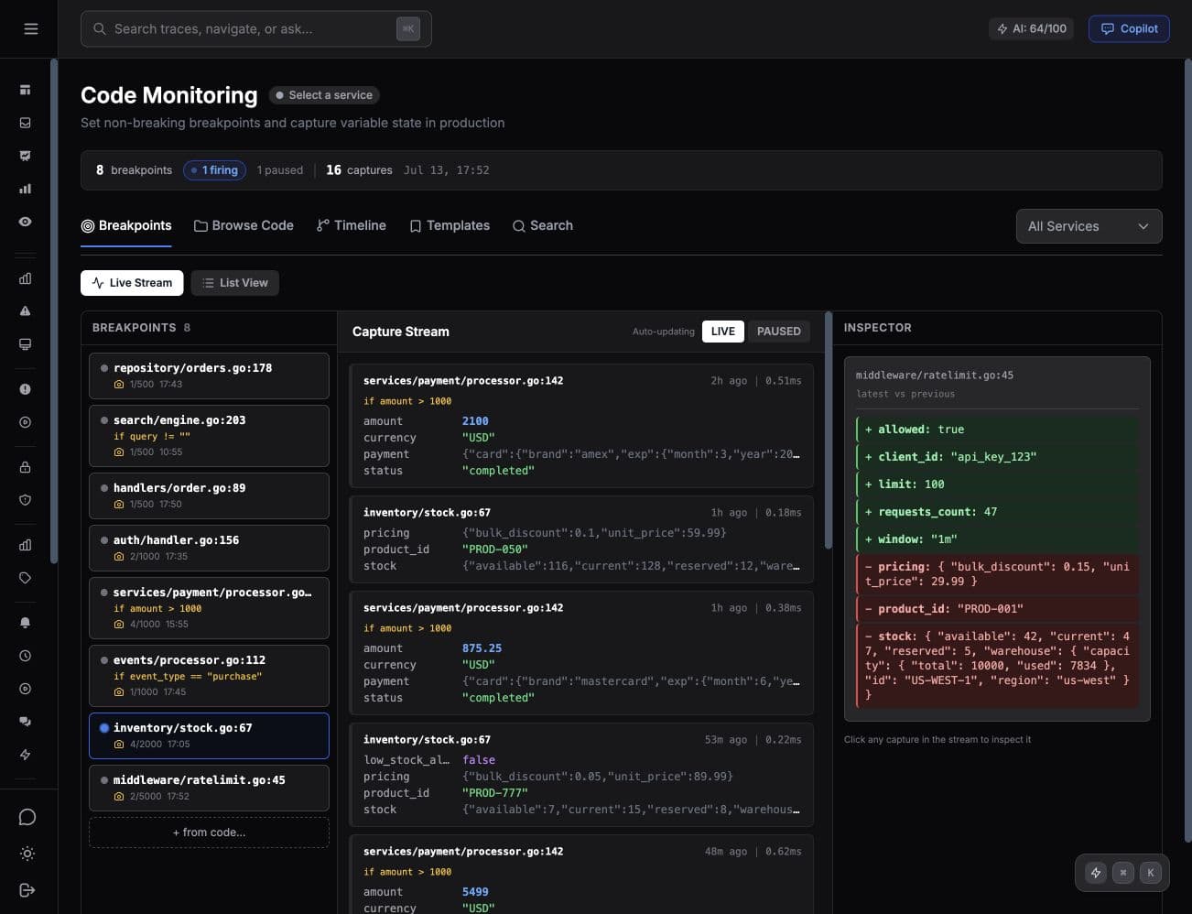1192x914 pixels.
Task: Open the clock history sidebar icon
Action: click(25, 656)
